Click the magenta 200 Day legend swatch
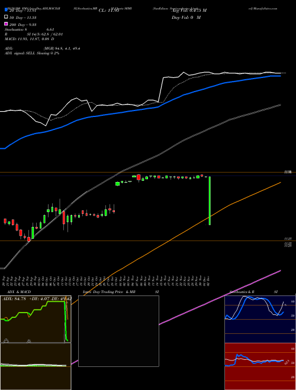 6,24
